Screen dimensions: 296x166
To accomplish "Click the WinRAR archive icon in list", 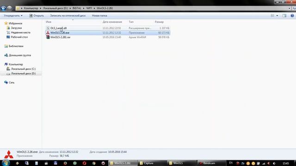I will (48, 37).
